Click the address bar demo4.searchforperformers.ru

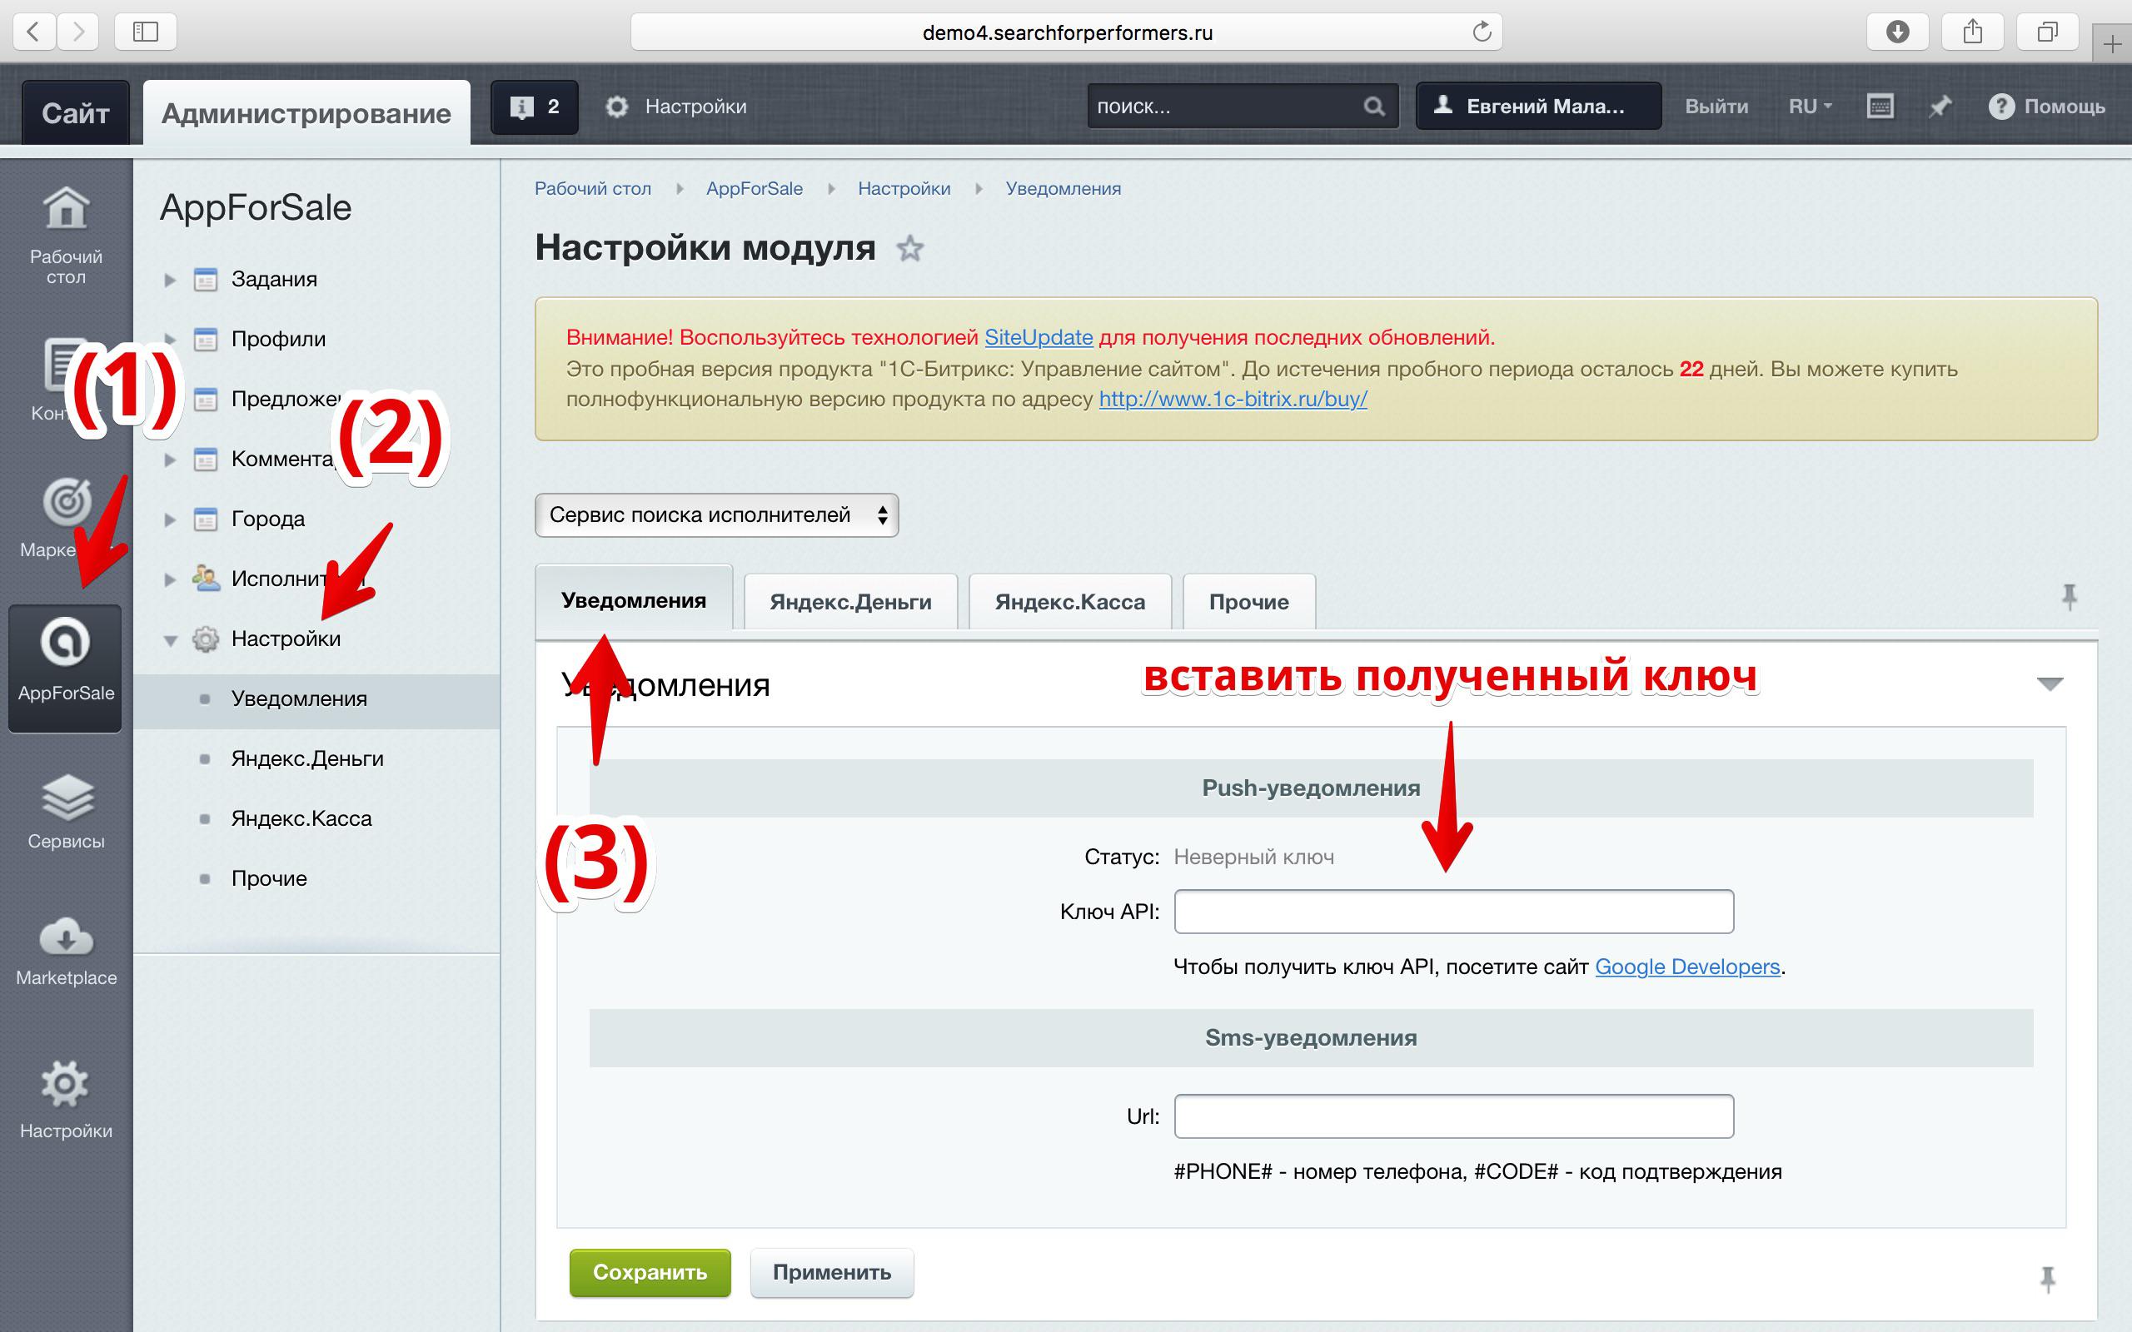point(1066,32)
